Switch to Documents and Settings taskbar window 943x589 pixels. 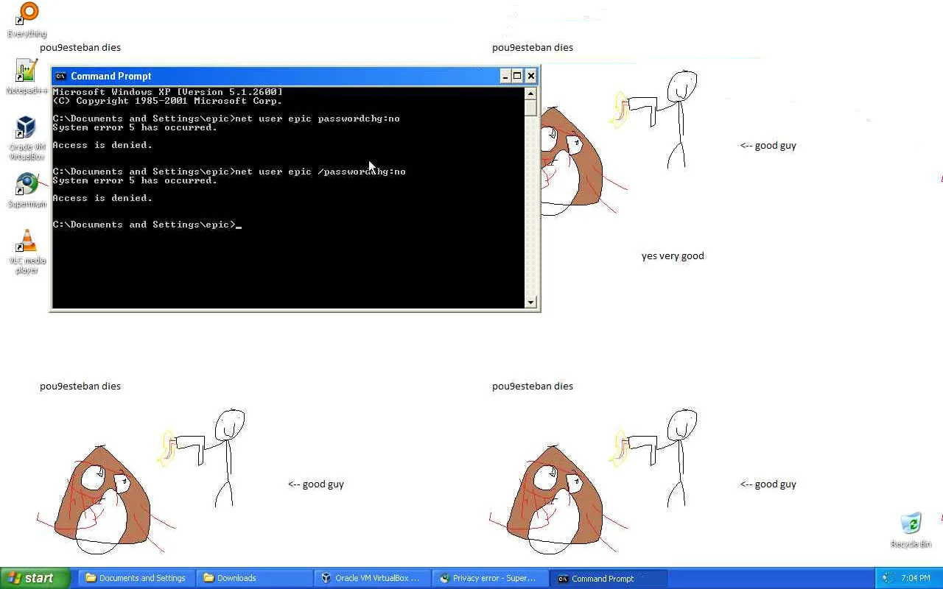pos(136,578)
